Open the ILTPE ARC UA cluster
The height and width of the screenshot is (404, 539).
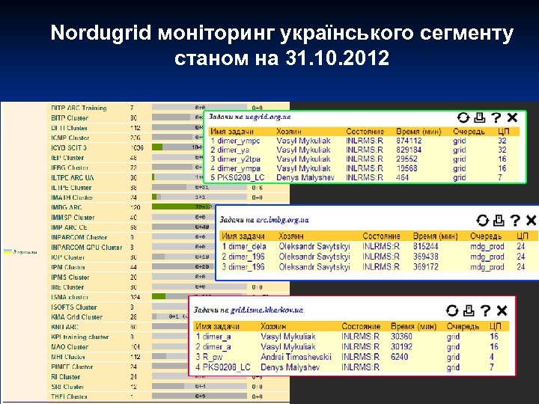point(72,177)
